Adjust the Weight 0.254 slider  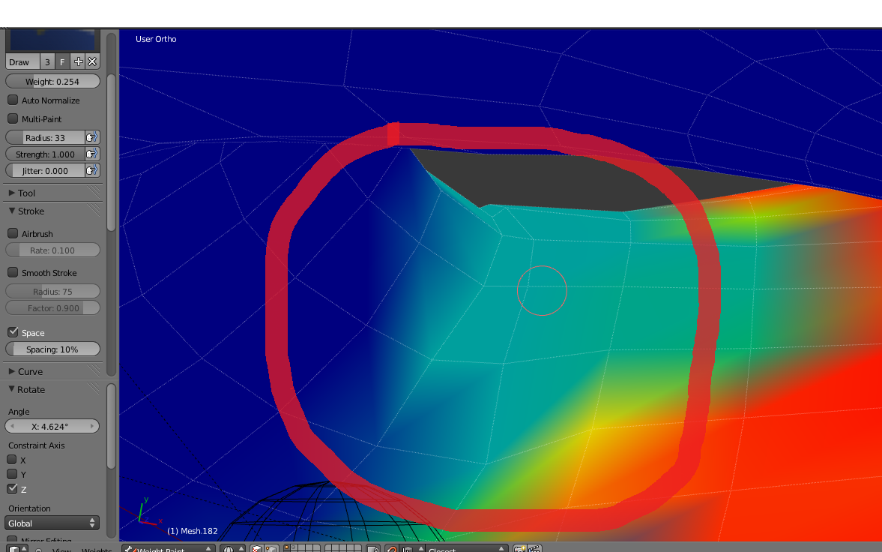53,81
